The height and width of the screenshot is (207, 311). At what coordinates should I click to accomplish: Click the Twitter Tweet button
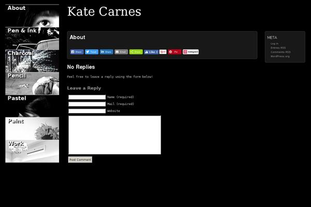92,52
